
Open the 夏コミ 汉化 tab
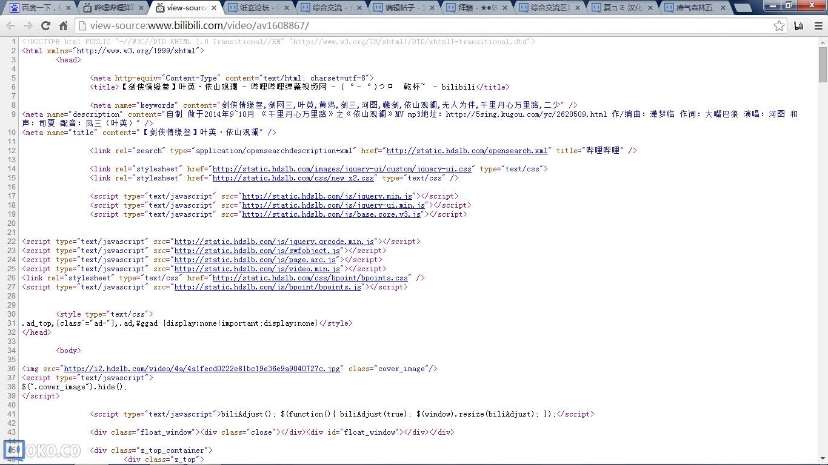623,8
